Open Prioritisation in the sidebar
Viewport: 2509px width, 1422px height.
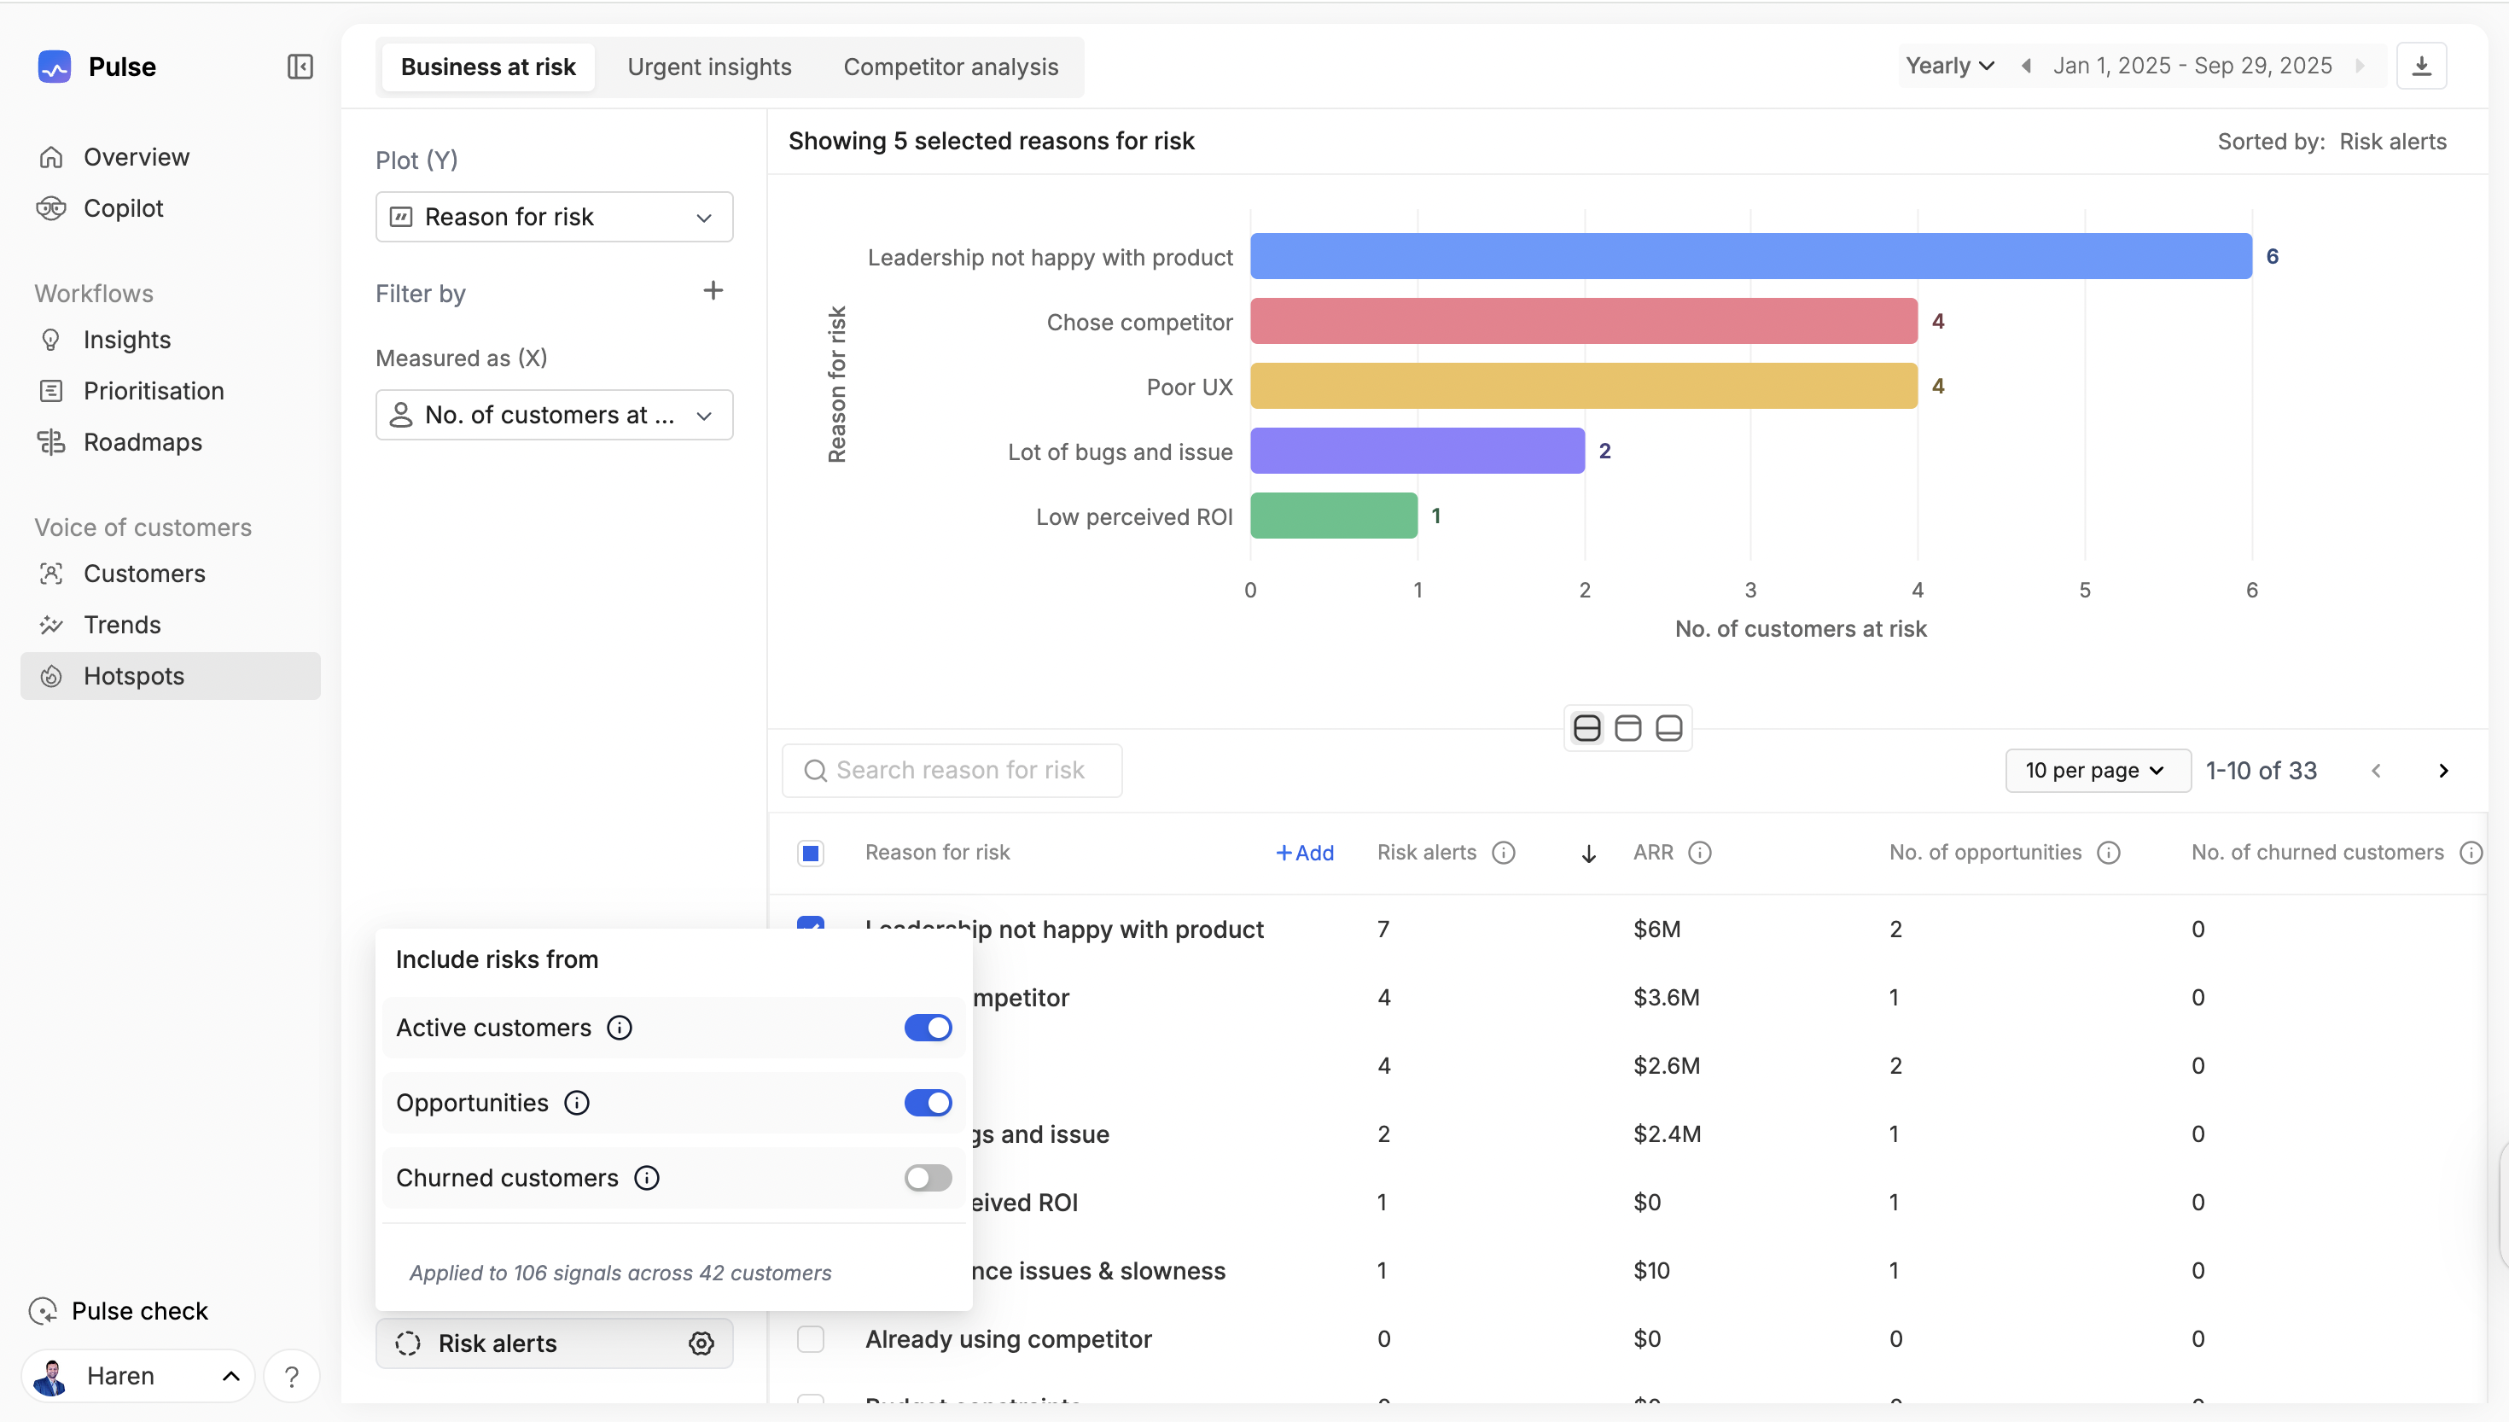point(154,391)
